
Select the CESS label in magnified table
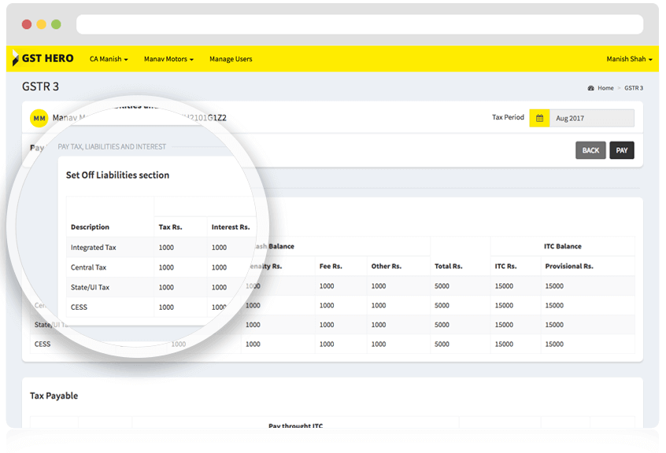tap(79, 307)
